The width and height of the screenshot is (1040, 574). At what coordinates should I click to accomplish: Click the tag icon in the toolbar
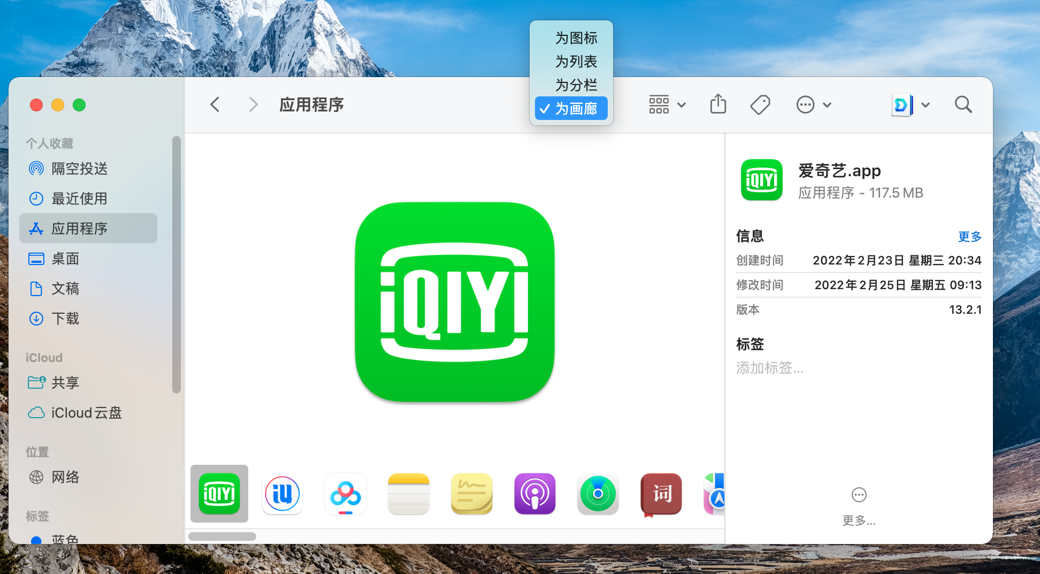(x=760, y=104)
